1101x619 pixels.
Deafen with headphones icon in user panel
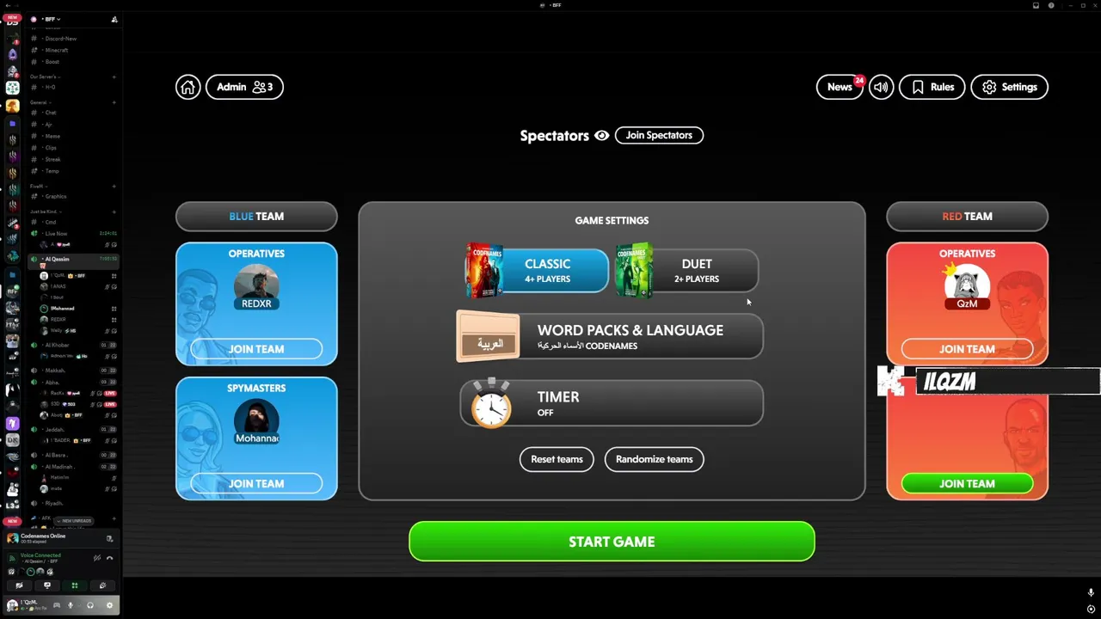click(90, 605)
